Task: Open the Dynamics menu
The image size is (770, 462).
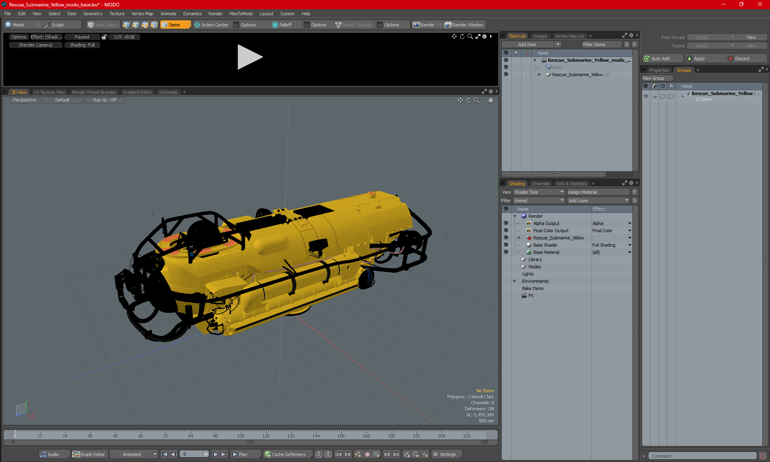Action: 192,14
